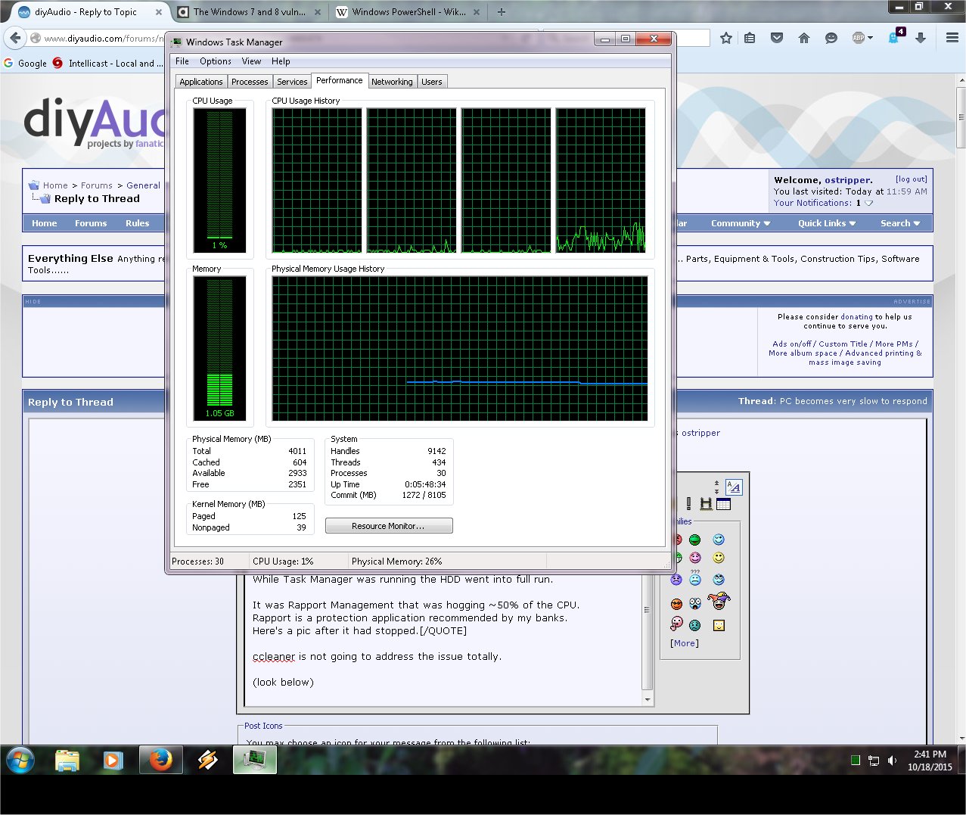Bookmark this page with the star icon
This screenshot has width=966, height=815.
[x=725, y=38]
